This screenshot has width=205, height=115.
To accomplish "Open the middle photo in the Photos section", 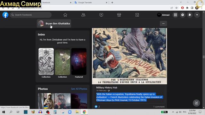I will tap(62, 101).
